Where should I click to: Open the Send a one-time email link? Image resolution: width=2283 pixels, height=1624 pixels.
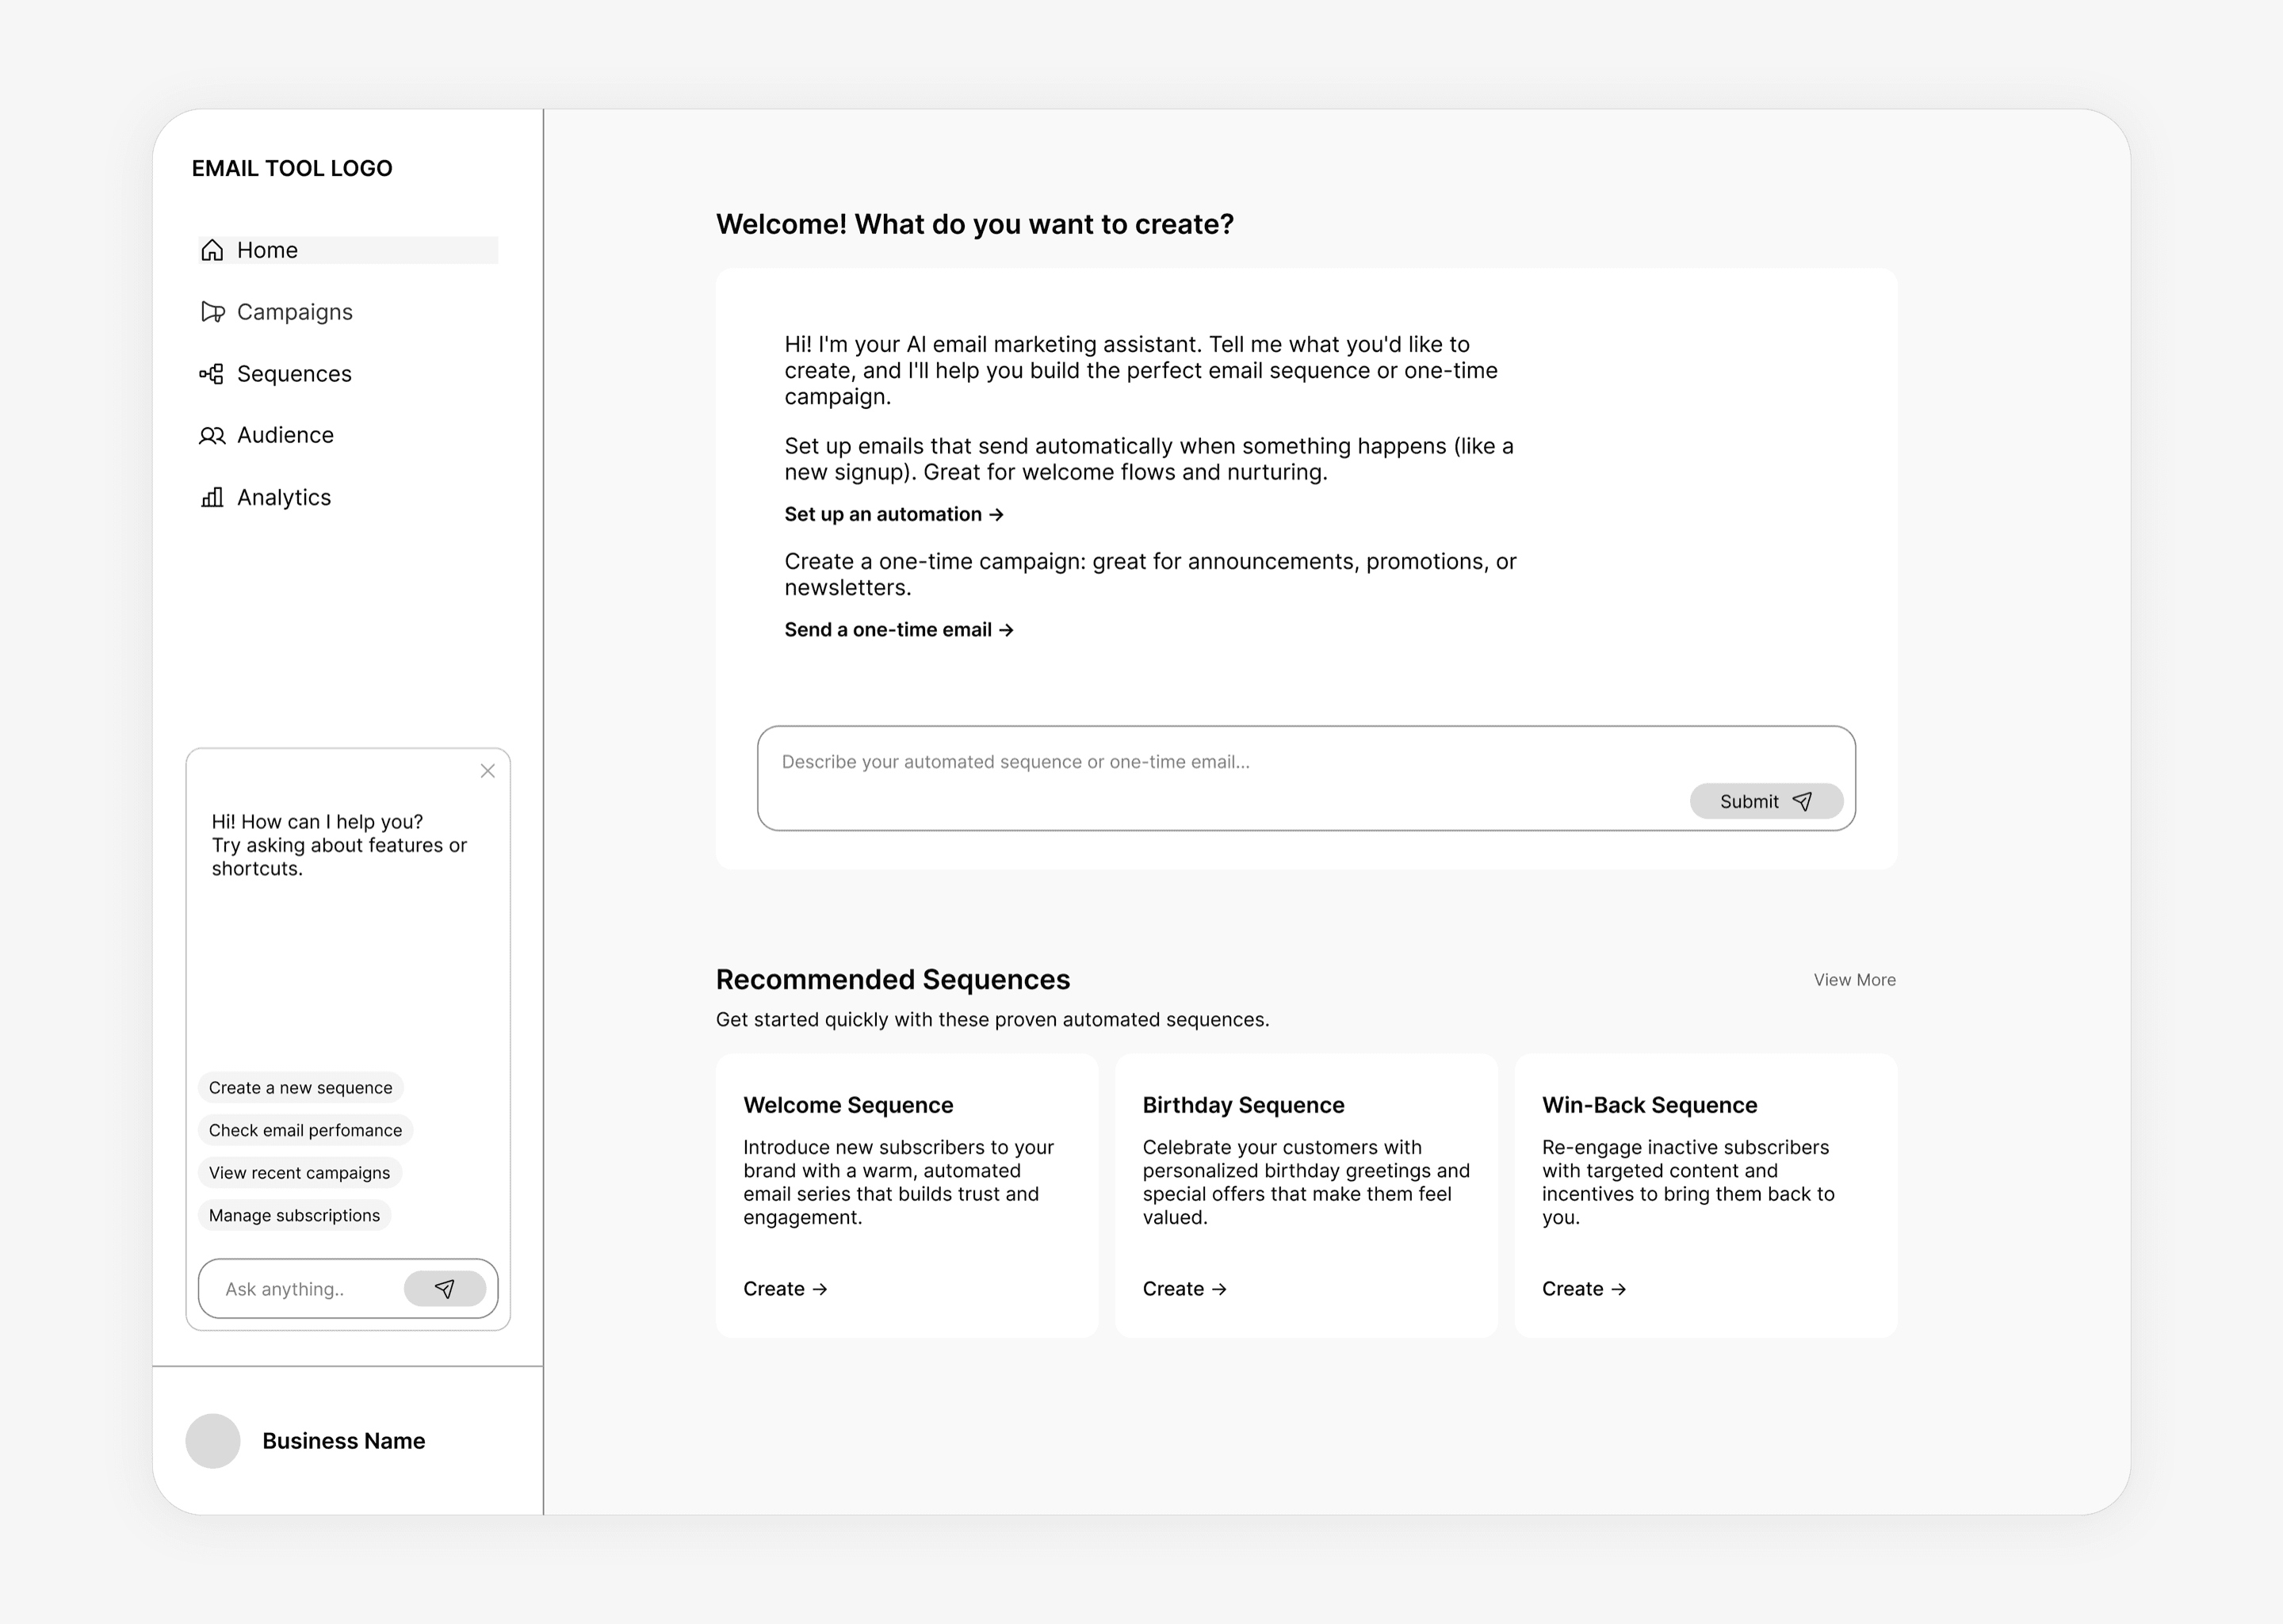click(x=898, y=629)
